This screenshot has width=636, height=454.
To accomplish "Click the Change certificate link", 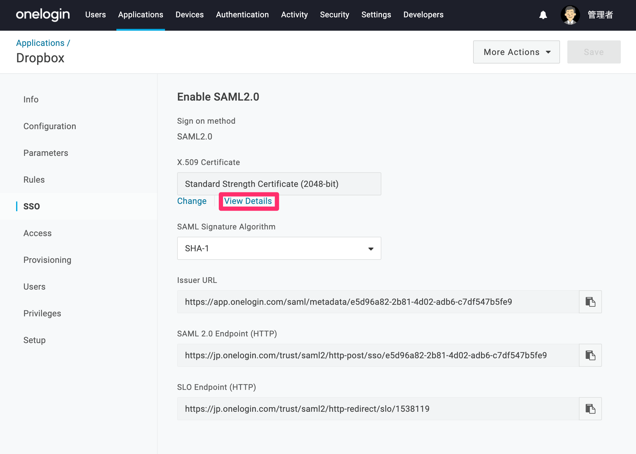I will click(x=192, y=201).
